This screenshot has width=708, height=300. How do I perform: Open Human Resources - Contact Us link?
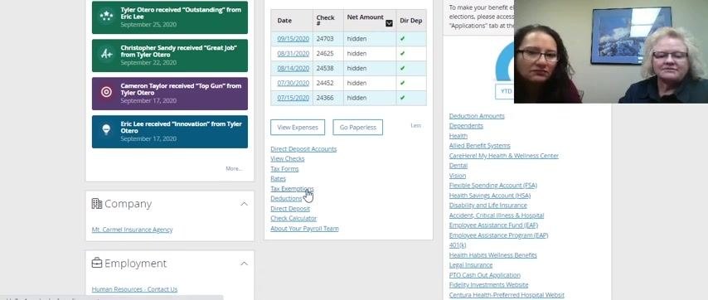click(x=134, y=289)
